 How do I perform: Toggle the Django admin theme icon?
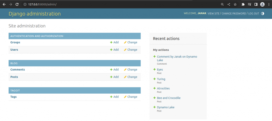(x=262, y=13)
